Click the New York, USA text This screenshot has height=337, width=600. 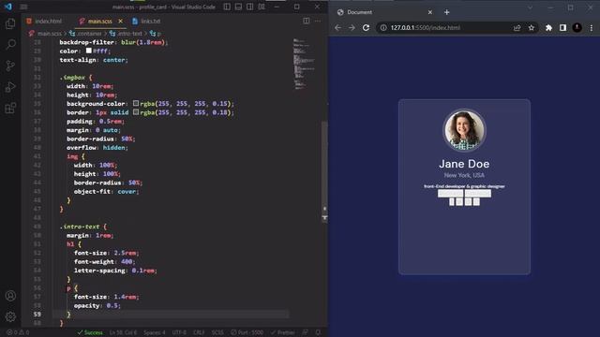click(464, 175)
